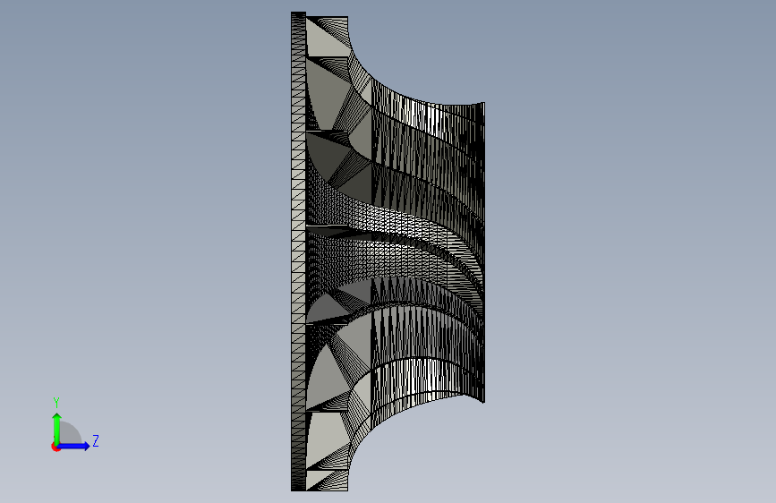Select the meshed impeller model in viewport
Screen dimensions: 776x503
pyautogui.click(x=388, y=251)
